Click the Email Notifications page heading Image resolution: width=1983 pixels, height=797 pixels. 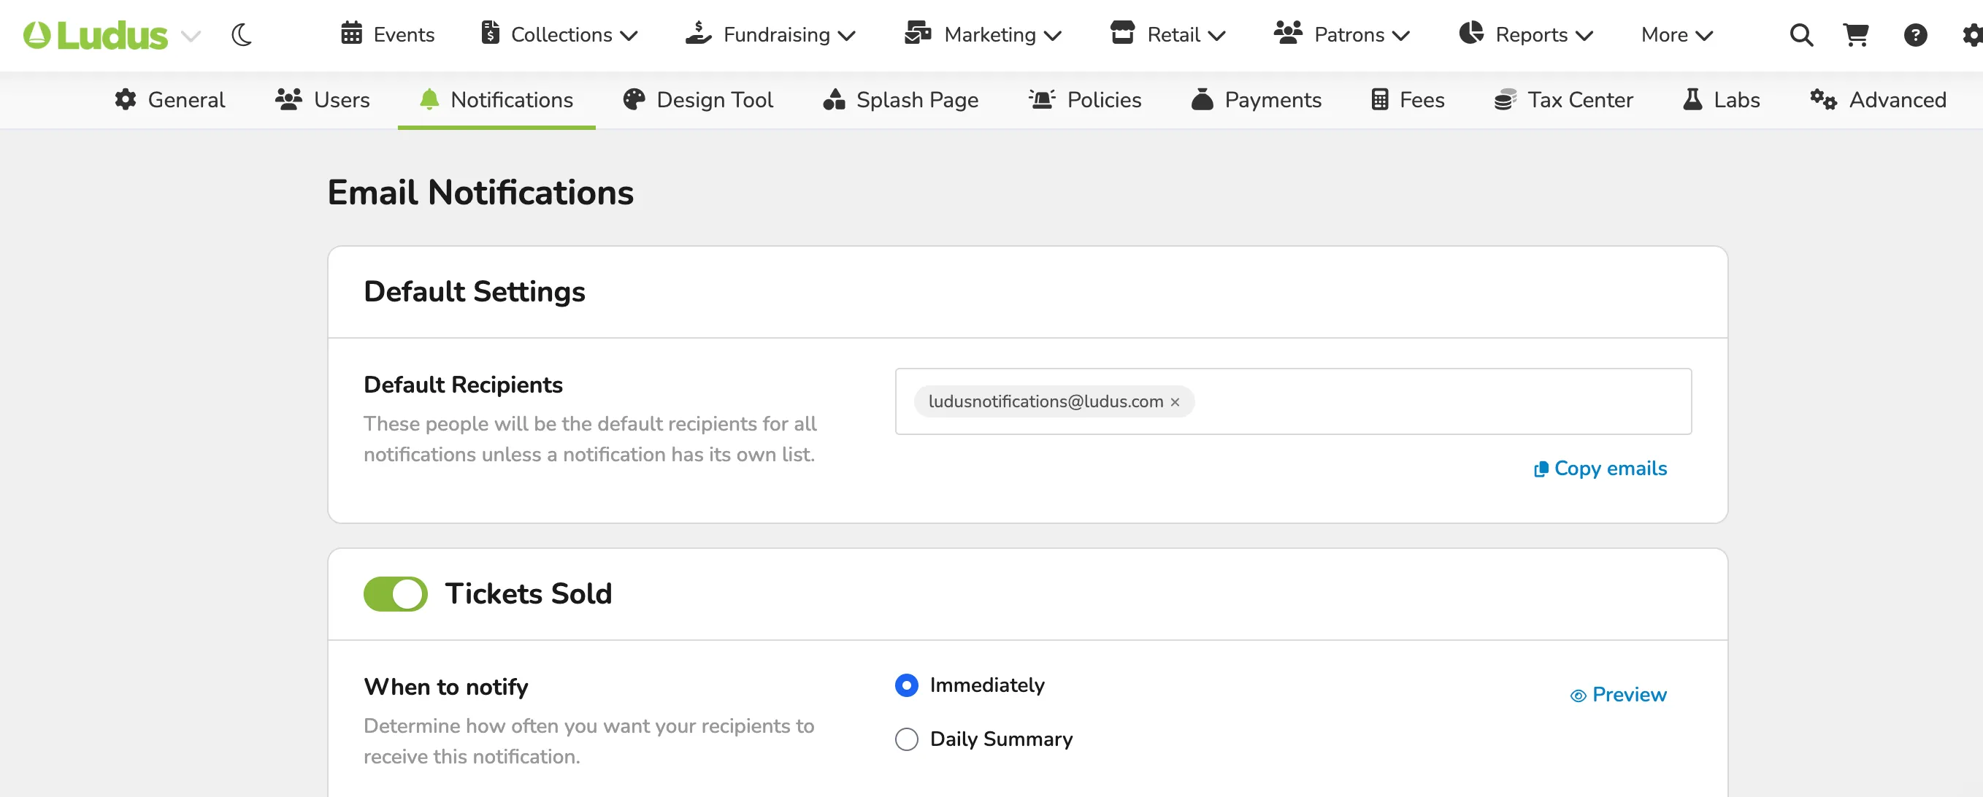click(x=480, y=193)
